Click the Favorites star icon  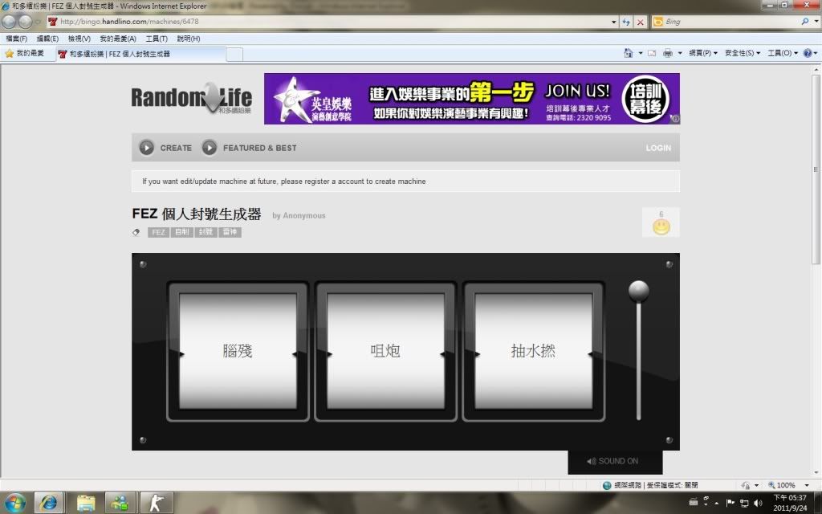click(x=10, y=54)
